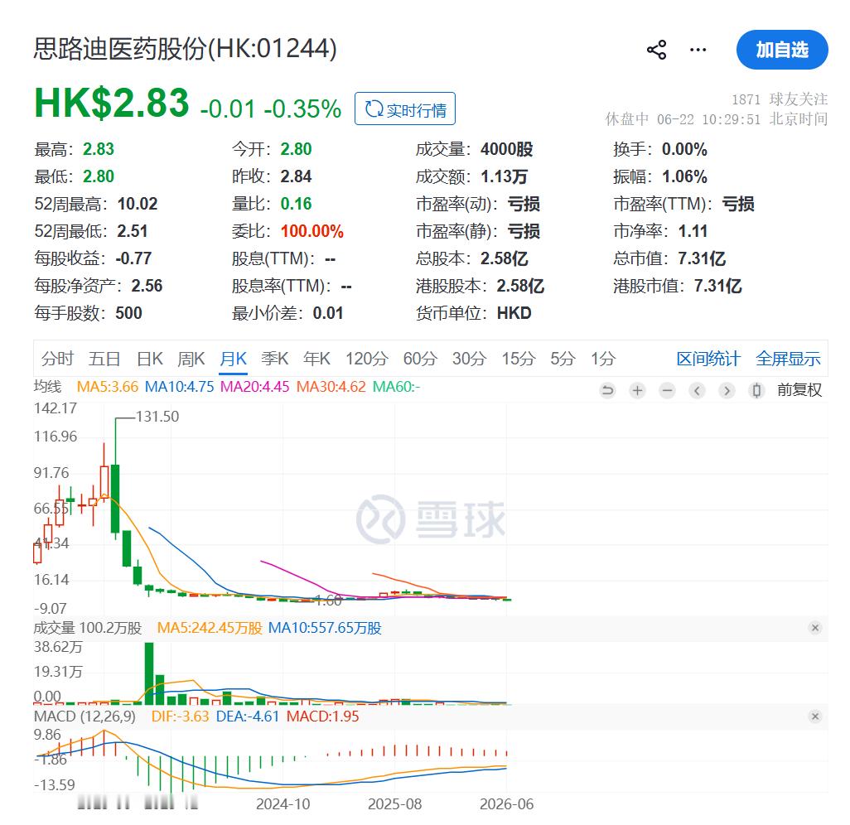Refresh quote via 实时行情 button
850x825 pixels.
[405, 109]
